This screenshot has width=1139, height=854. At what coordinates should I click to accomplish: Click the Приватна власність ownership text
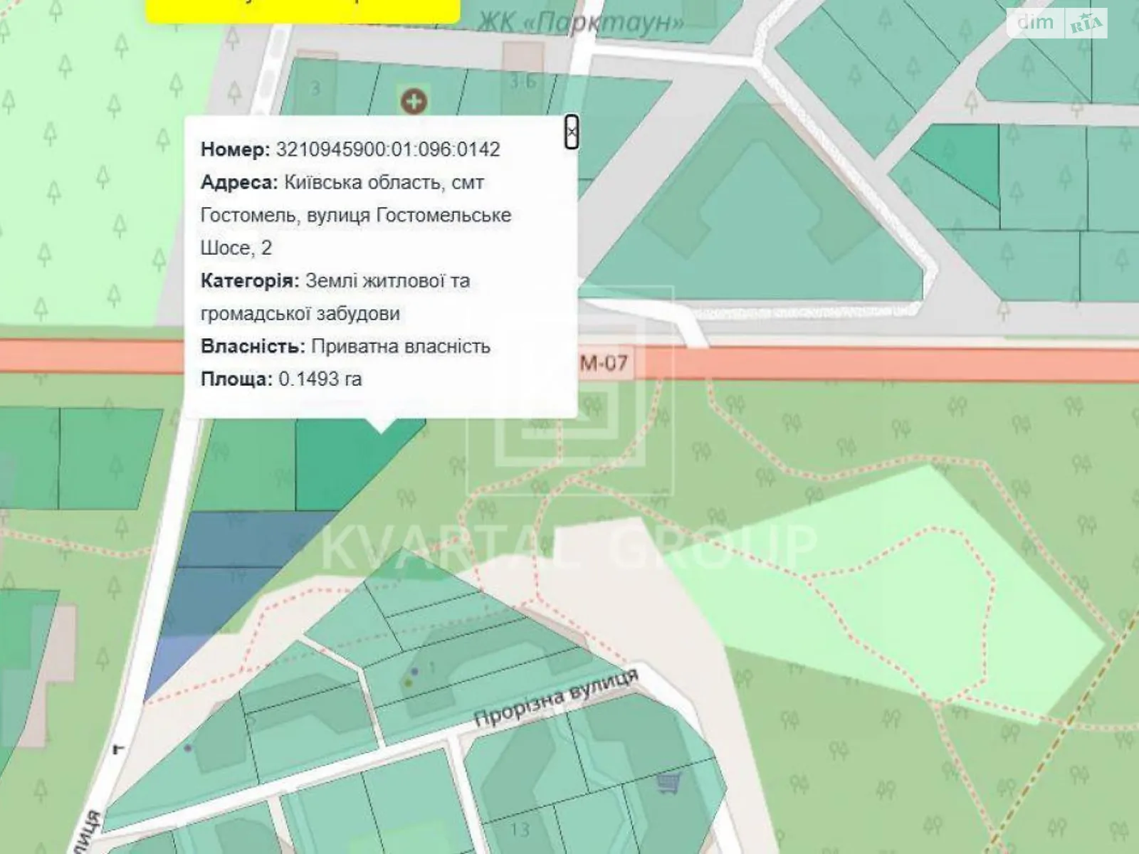click(x=401, y=346)
